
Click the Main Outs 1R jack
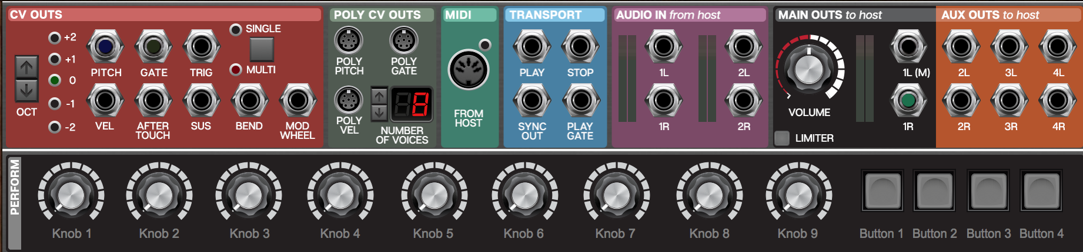(x=908, y=100)
